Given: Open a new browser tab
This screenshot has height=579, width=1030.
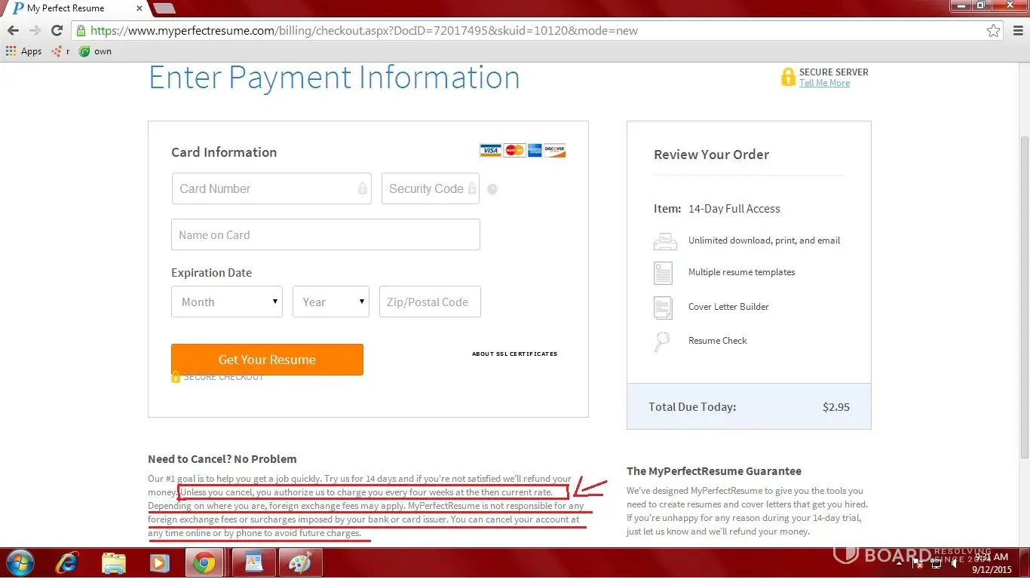Looking at the screenshot, I should tap(164, 8).
